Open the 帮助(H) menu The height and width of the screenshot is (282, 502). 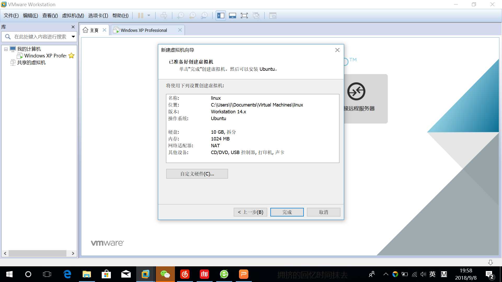pyautogui.click(x=121, y=16)
